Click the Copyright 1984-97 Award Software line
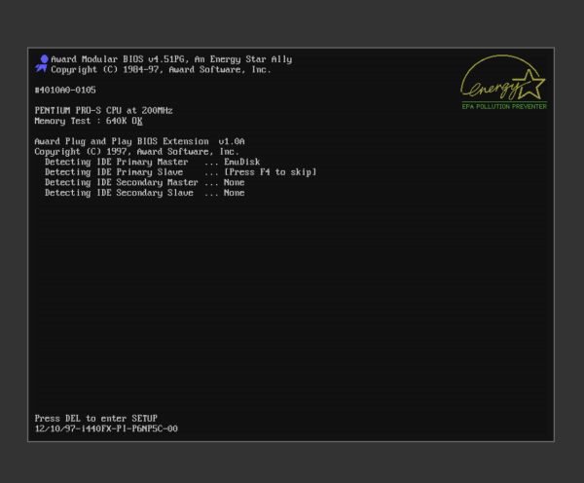Viewport: 584px width, 483px height. pyautogui.click(x=161, y=70)
